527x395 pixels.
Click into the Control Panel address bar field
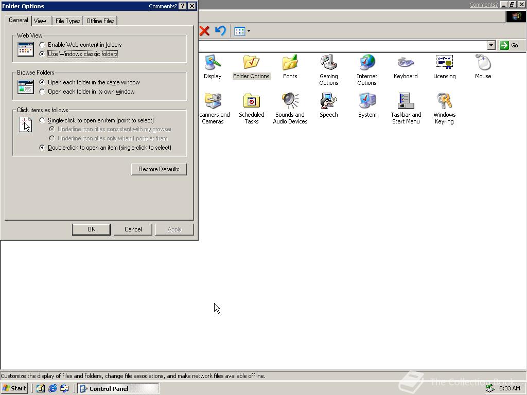(343, 45)
